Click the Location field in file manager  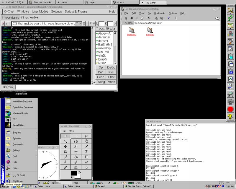[177, 23]
